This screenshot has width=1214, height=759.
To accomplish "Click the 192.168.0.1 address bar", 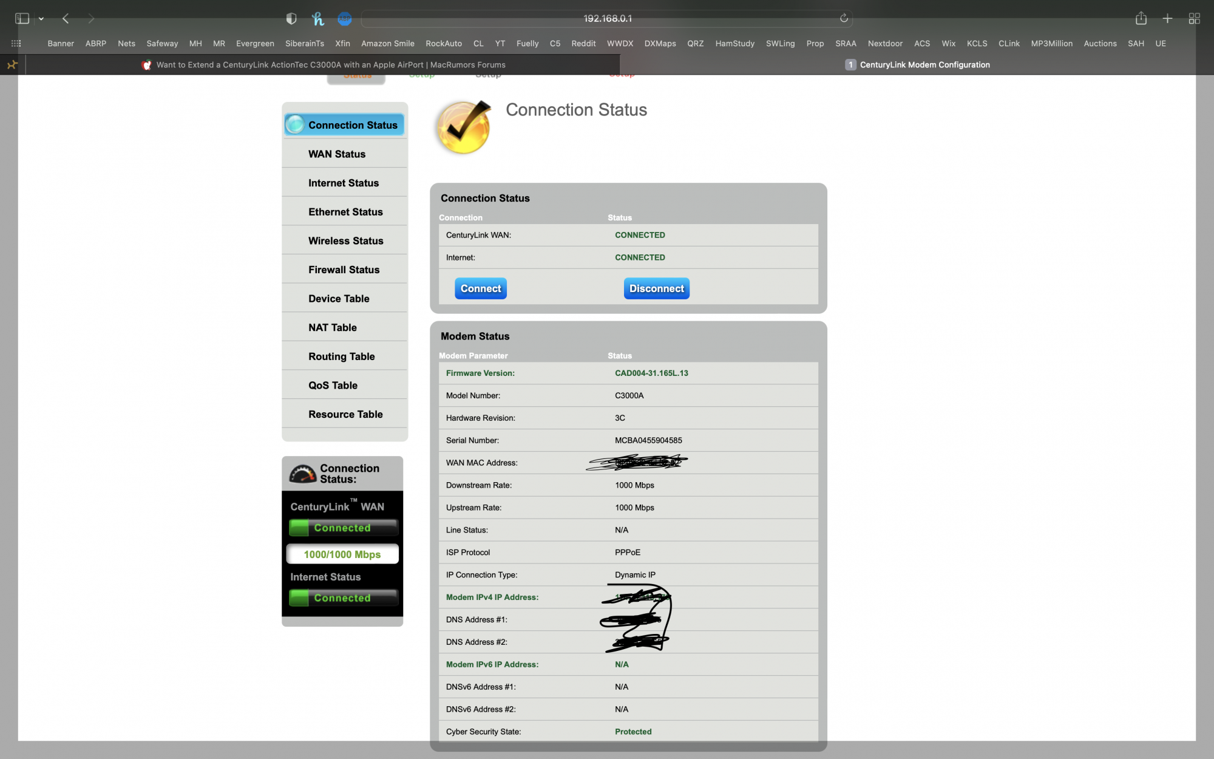I will point(607,19).
